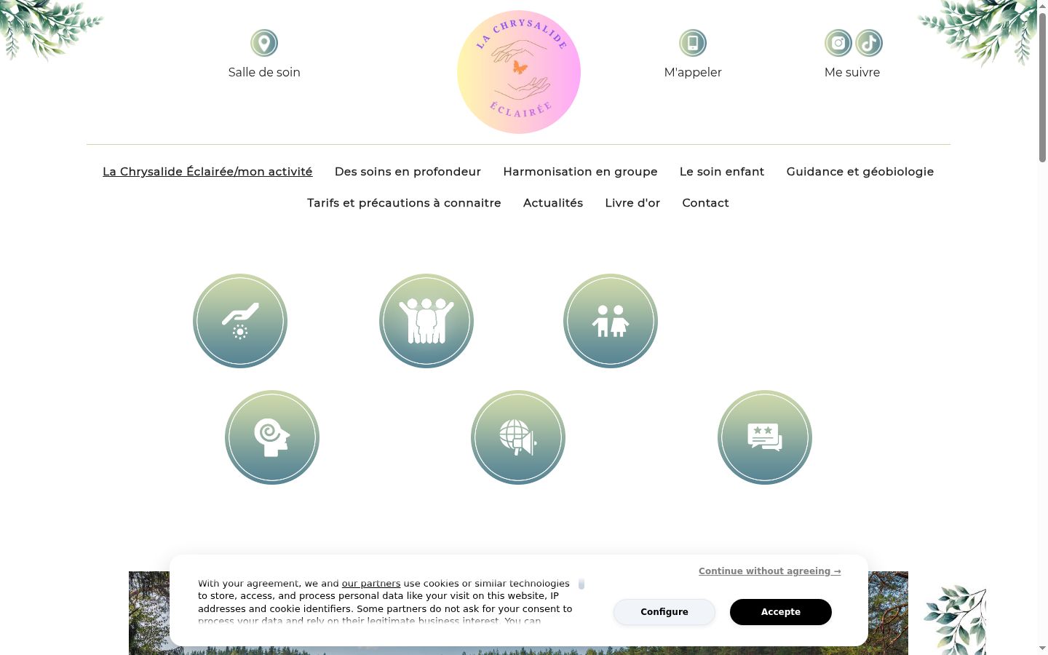Click the Me suivre text label
Image resolution: width=1048 pixels, height=655 pixels.
[x=852, y=72]
